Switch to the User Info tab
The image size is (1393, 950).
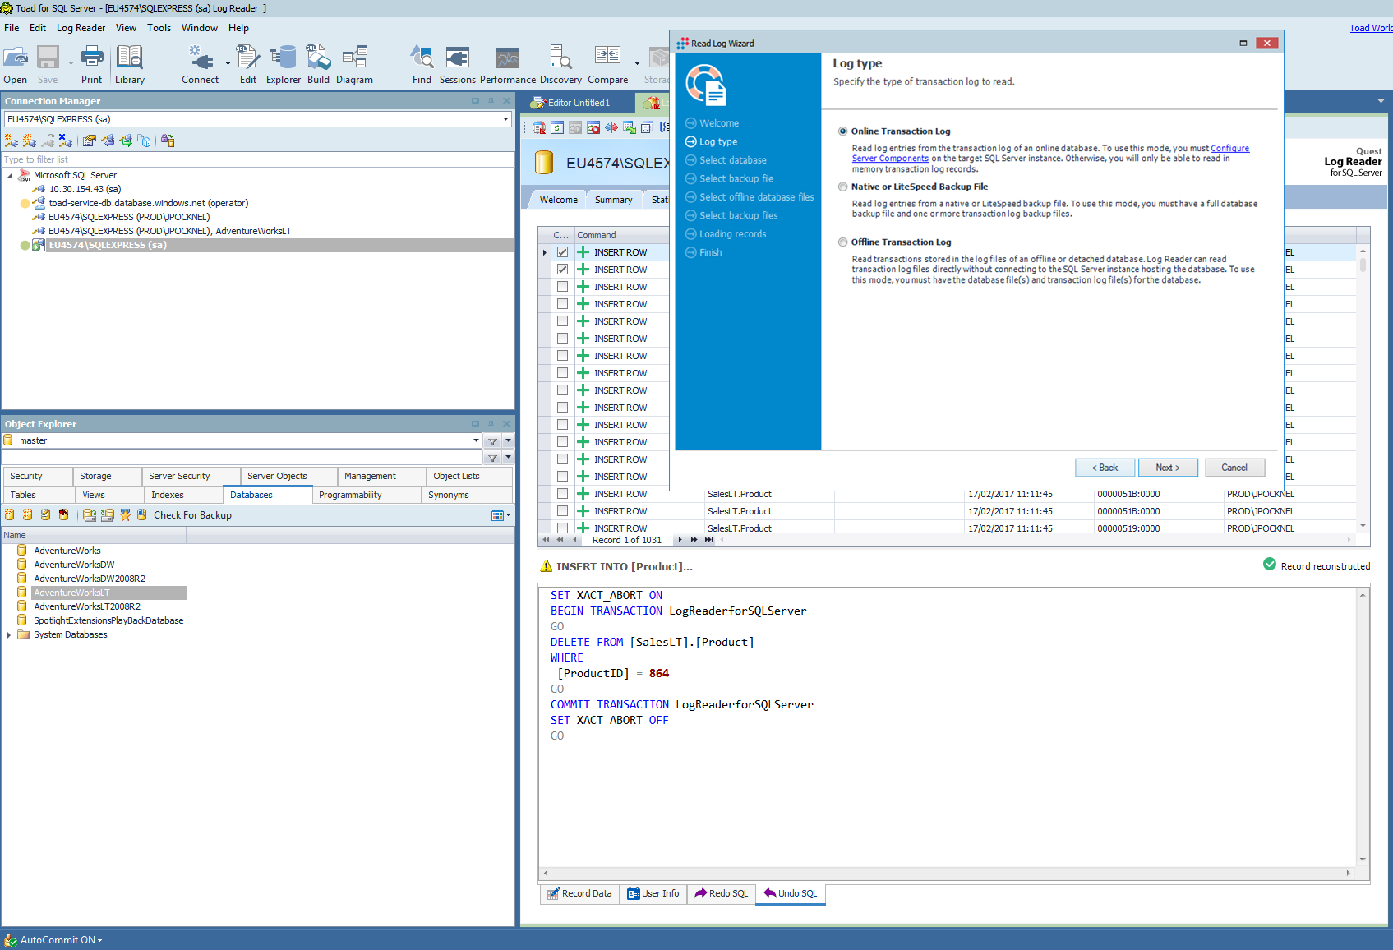pyautogui.click(x=653, y=893)
